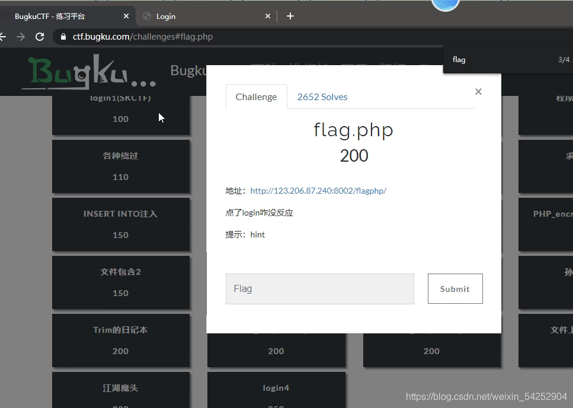Open the login4 challenge card
Screen dimensions: 573x408
276,390
